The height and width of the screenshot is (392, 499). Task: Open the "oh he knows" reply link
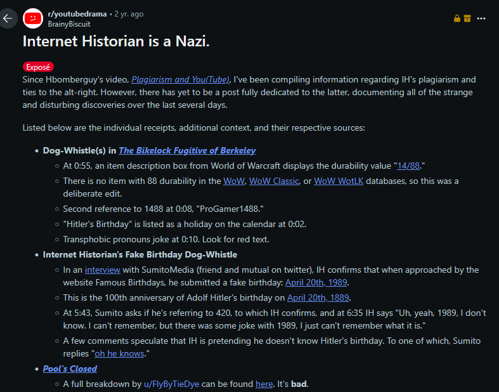coord(119,354)
